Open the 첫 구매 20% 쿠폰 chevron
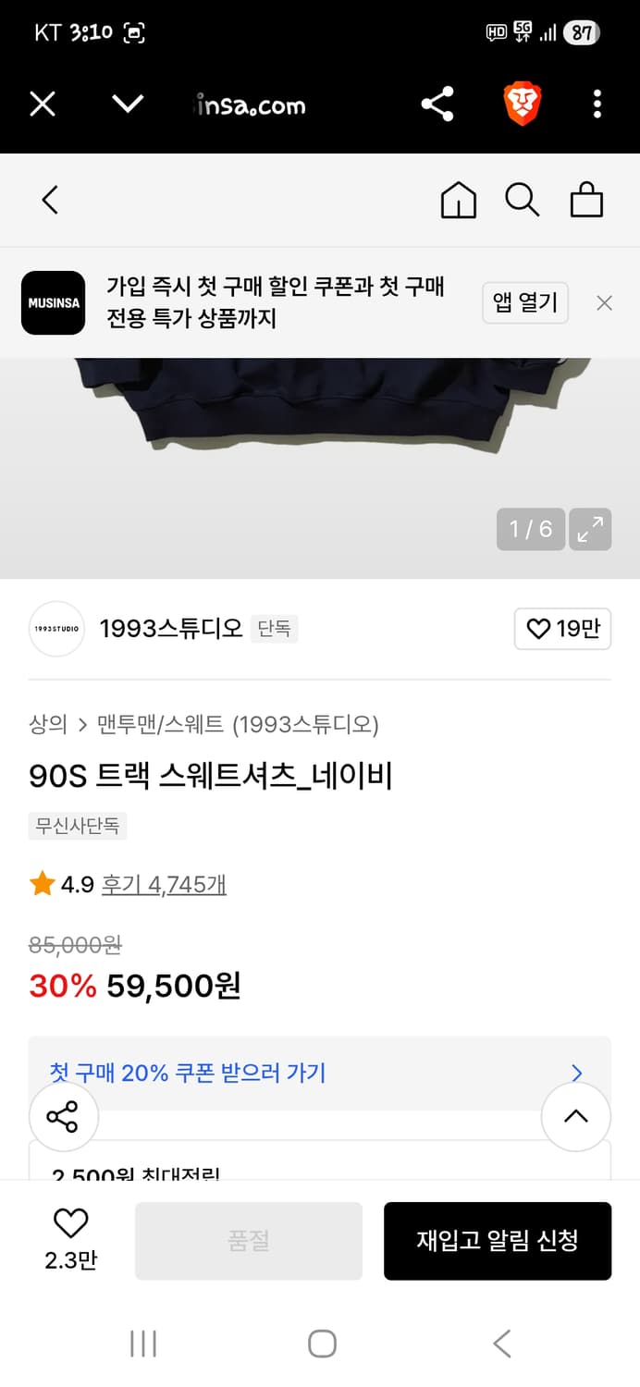 pos(576,1073)
